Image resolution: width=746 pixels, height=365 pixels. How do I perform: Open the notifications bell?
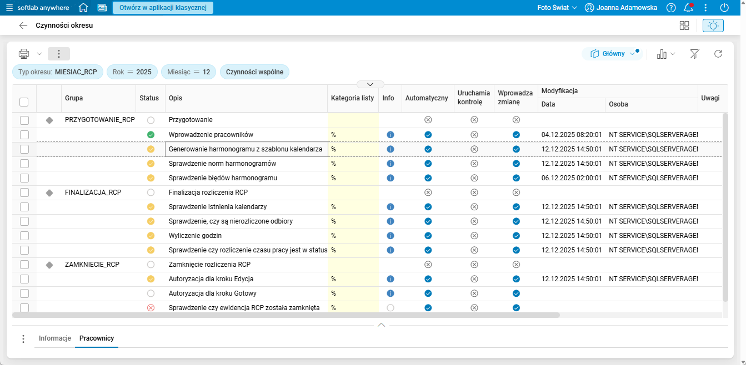688,8
